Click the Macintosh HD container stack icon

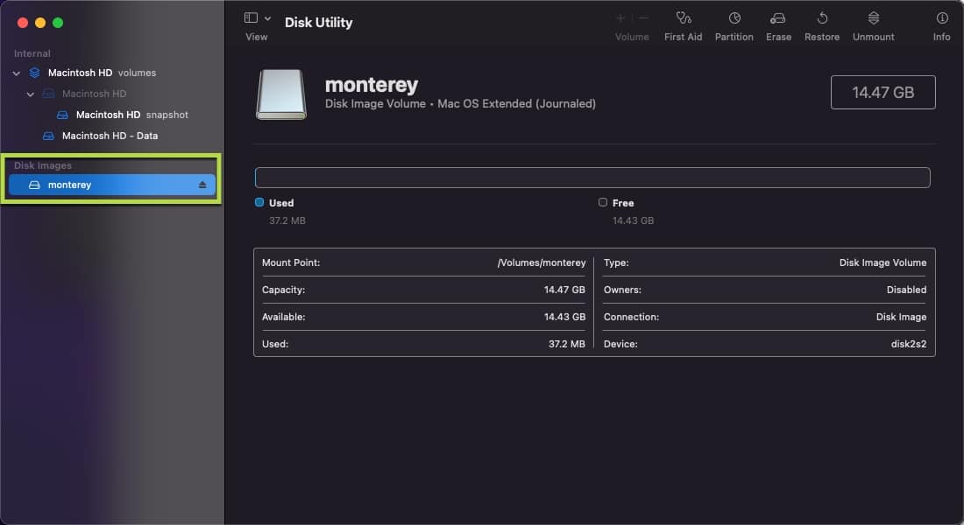[x=34, y=73]
